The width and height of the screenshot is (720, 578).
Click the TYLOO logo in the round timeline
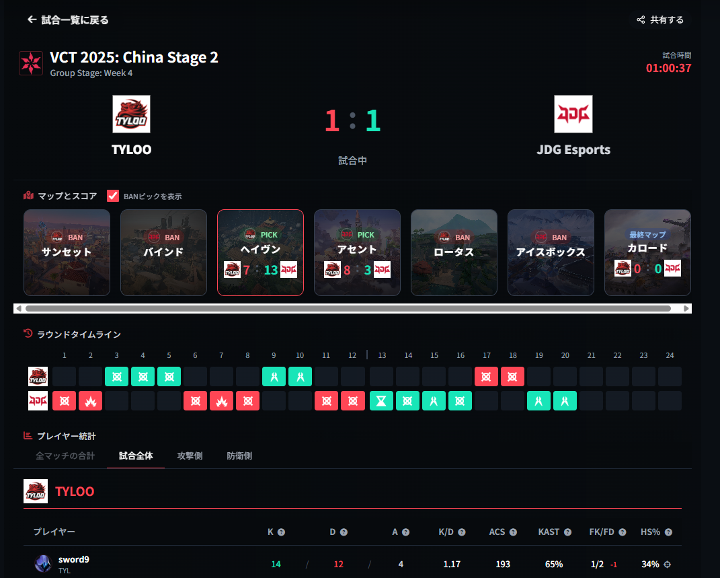[38, 376]
